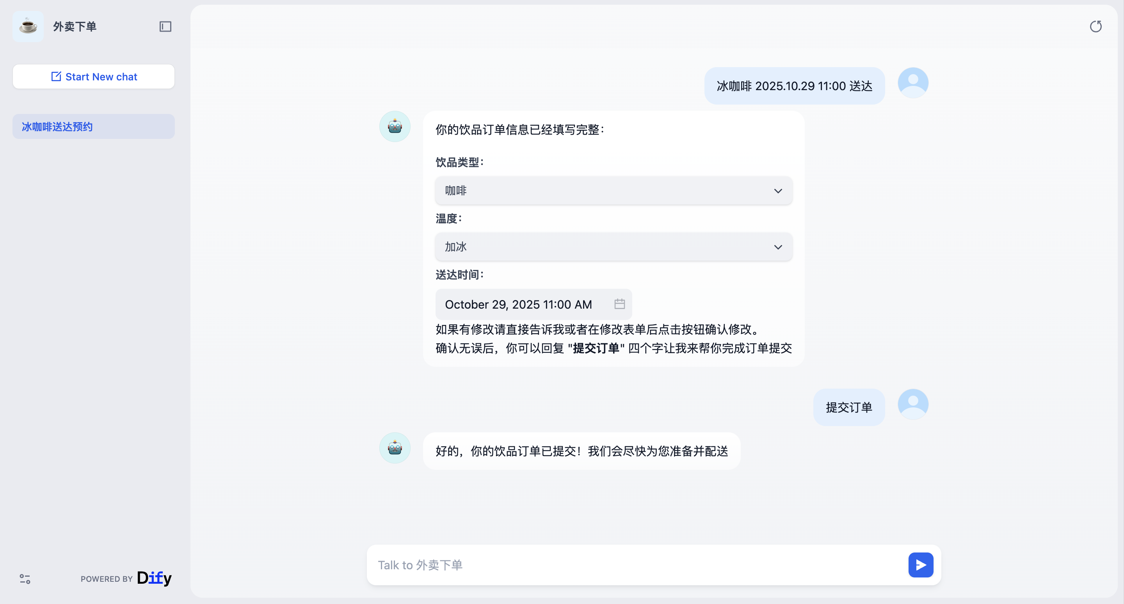Focus the Talk to 外卖下单 input
Image resolution: width=1124 pixels, height=604 pixels.
click(637, 565)
